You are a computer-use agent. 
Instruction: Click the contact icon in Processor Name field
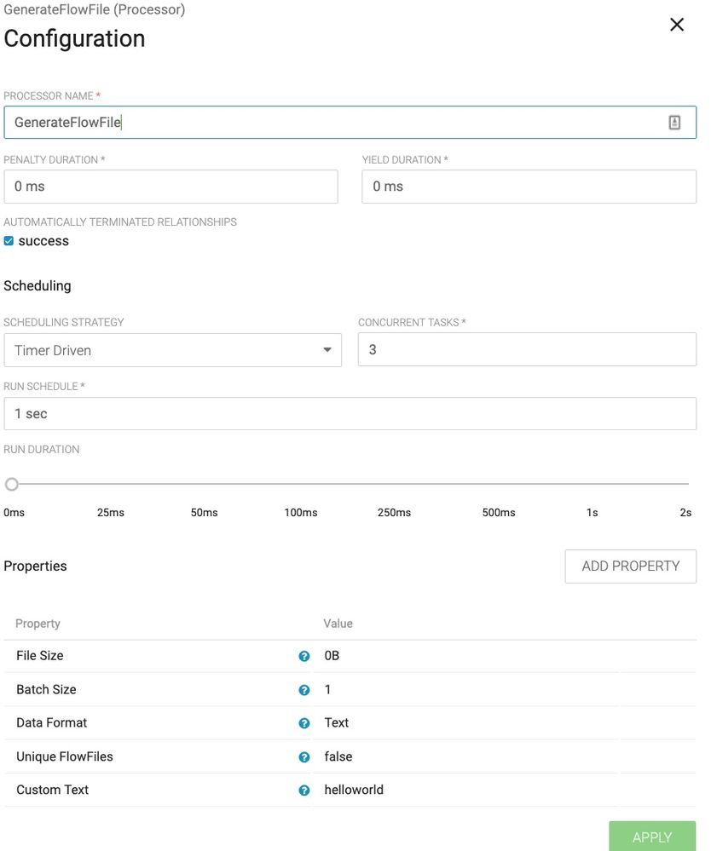(674, 123)
